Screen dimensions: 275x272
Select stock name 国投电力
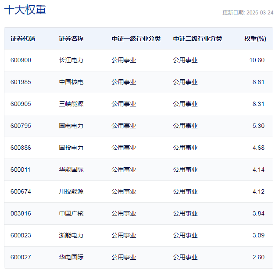[x=71, y=148]
